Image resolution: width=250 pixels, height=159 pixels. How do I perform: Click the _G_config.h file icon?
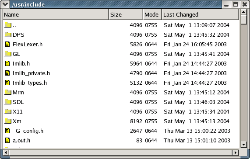point(7,131)
